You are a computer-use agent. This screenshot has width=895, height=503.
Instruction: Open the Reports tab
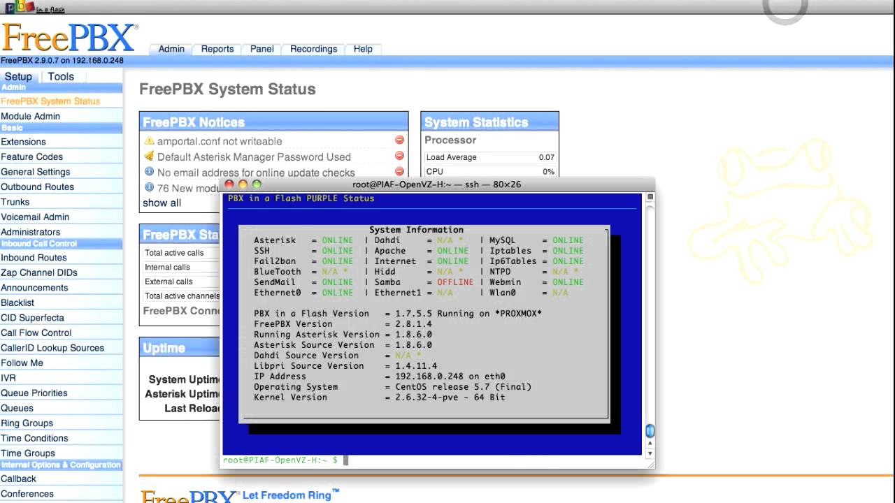(217, 49)
